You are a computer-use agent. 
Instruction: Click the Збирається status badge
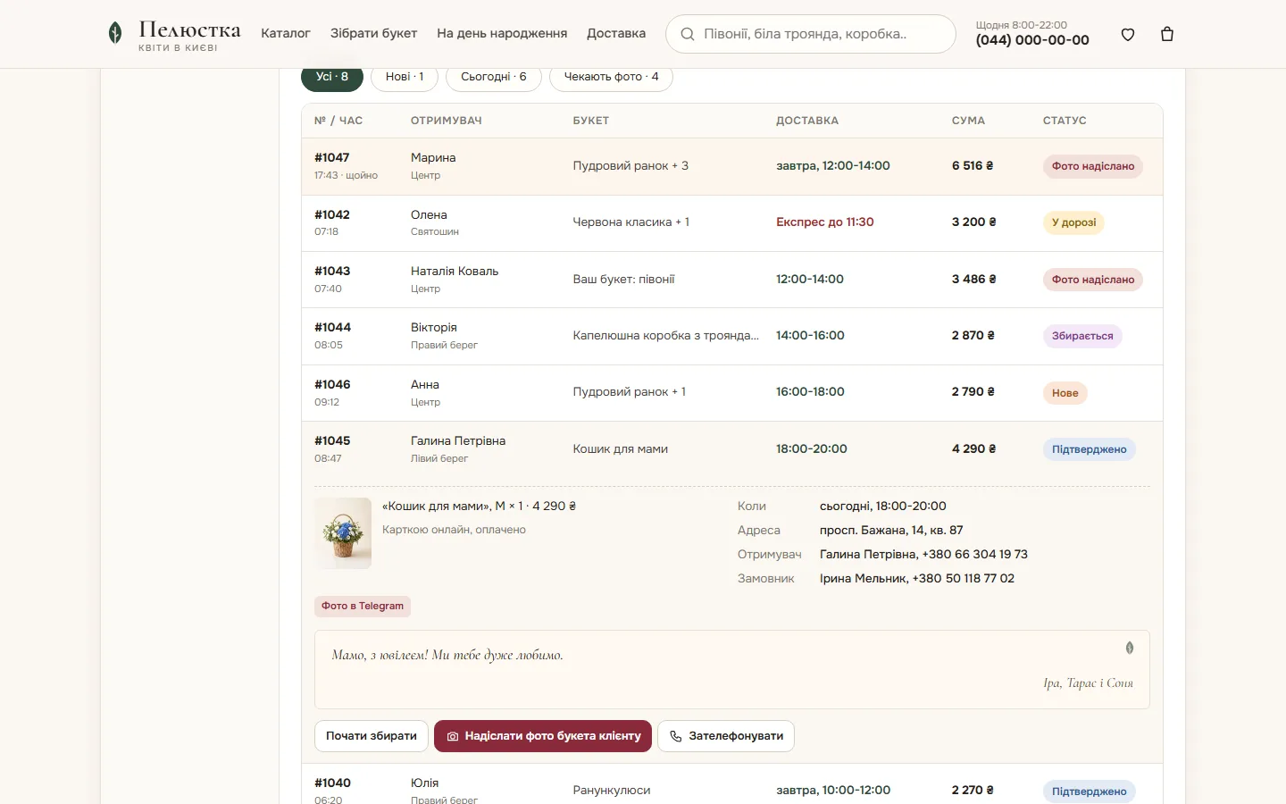tap(1082, 336)
